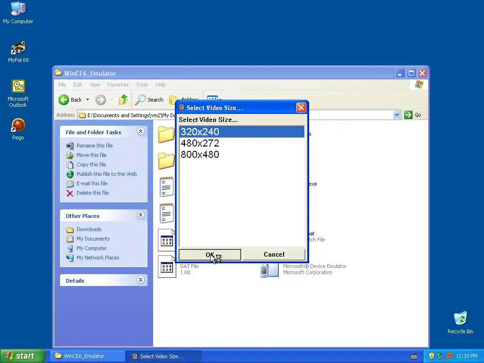484x363 pixels.
Task: Click E-mail this file
Action: point(92,183)
